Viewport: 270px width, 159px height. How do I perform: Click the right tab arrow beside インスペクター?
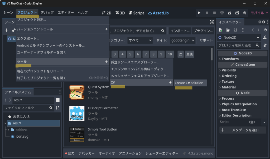click(263, 22)
